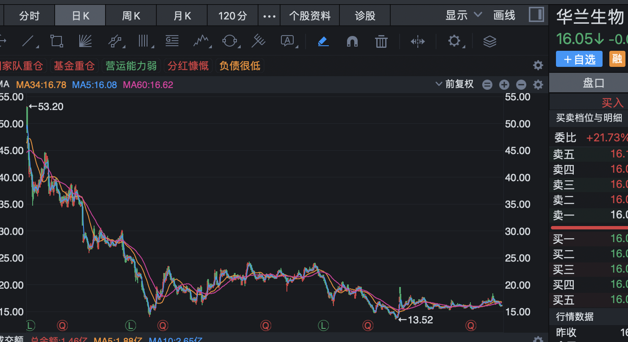Select the trend line drawing tool
Image resolution: width=628 pixels, height=342 pixels.
[x=28, y=41]
